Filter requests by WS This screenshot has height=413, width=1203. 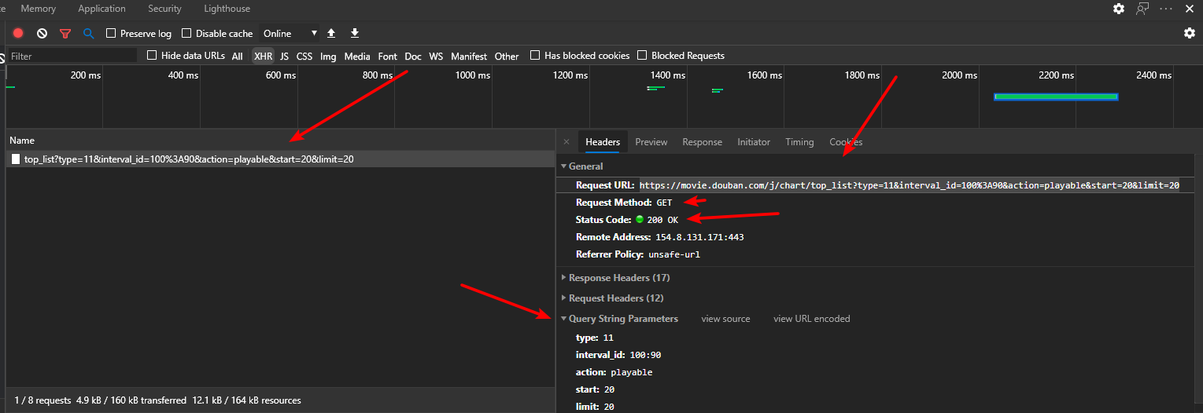click(x=436, y=57)
